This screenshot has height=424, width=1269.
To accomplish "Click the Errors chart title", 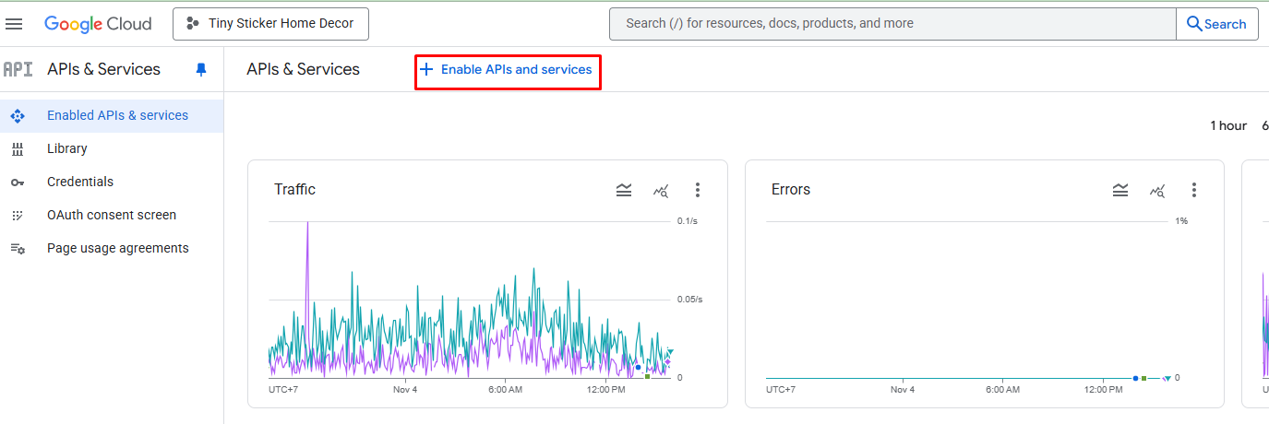I will [x=791, y=189].
